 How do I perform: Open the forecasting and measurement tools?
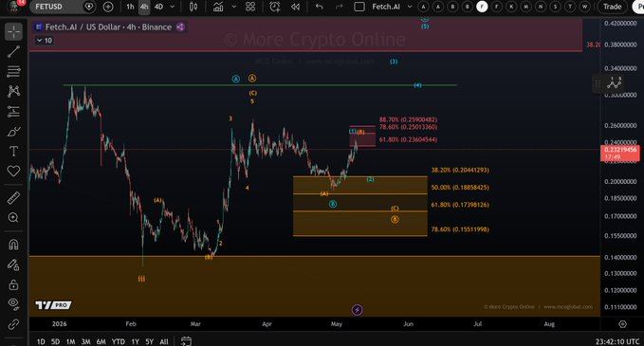coord(13,111)
